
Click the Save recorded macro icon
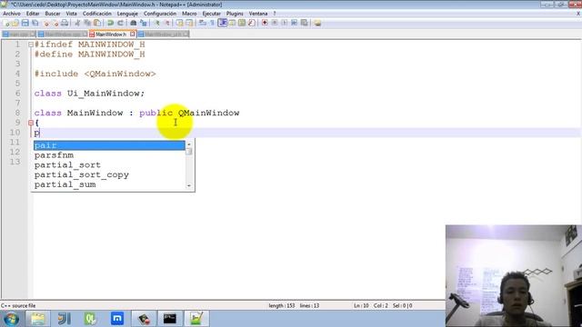304,23
